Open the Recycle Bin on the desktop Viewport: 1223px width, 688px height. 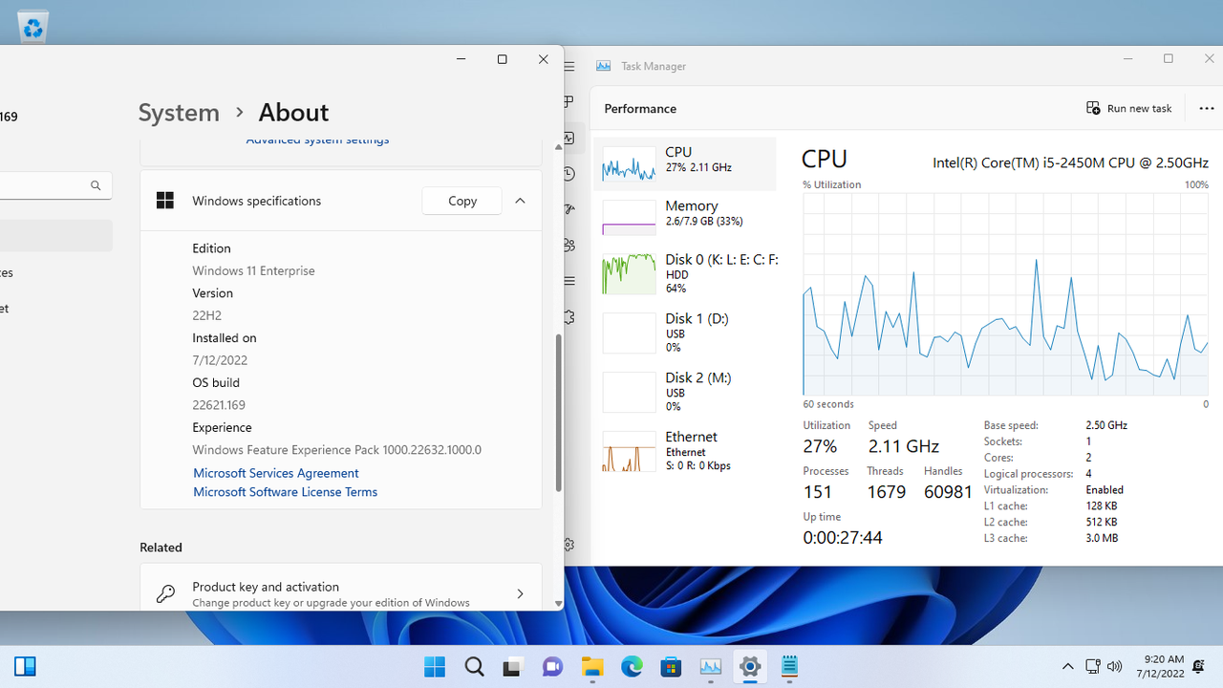coord(32,27)
